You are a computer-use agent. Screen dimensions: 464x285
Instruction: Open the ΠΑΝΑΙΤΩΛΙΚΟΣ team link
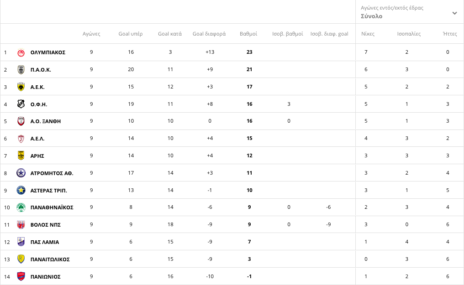tap(50, 259)
